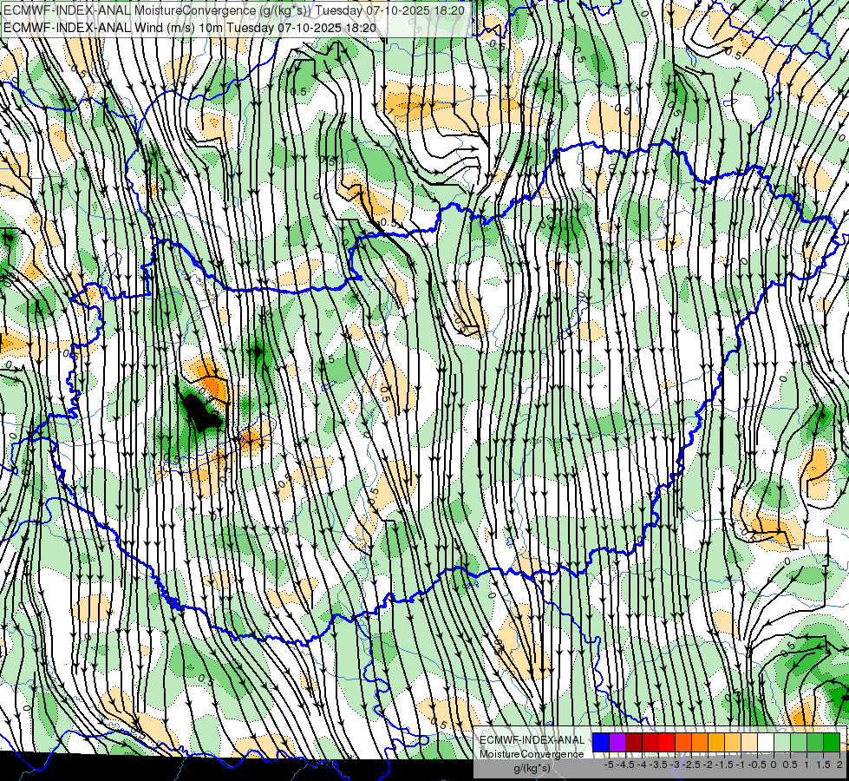This screenshot has width=849, height=781.
Task: Click the -0.5 legend tick label
Action: pyautogui.click(x=757, y=765)
